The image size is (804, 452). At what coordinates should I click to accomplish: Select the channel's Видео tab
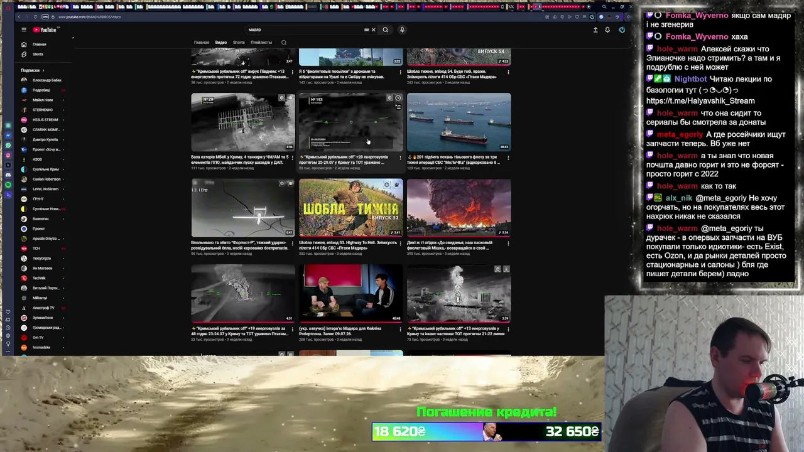click(221, 43)
